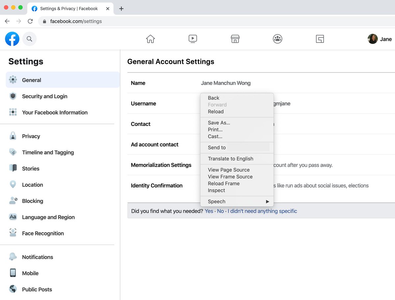Select the Settings & Privacy | Facebook tab
The height and width of the screenshot is (300, 395).
coord(70,9)
